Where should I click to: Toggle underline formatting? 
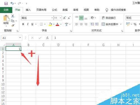tap(32, 24)
